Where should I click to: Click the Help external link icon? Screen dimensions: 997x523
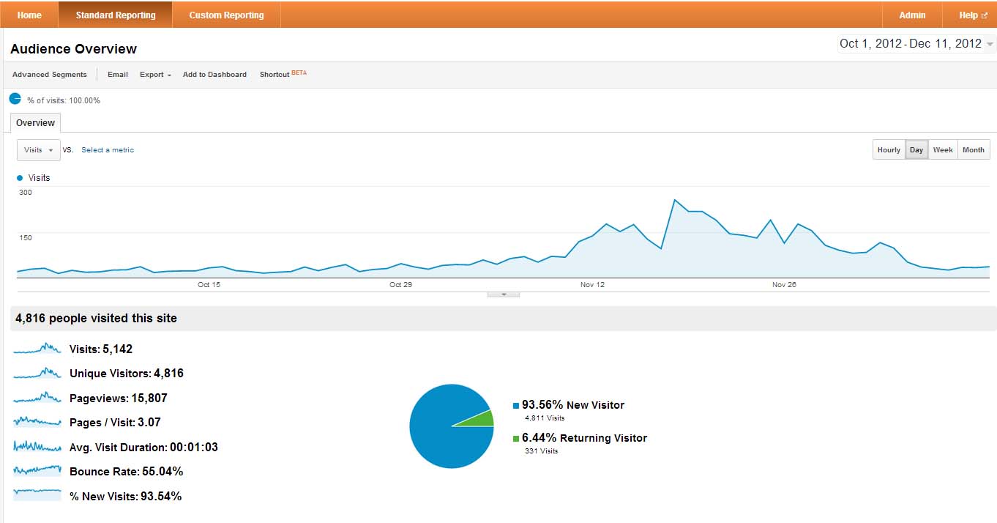[985, 15]
